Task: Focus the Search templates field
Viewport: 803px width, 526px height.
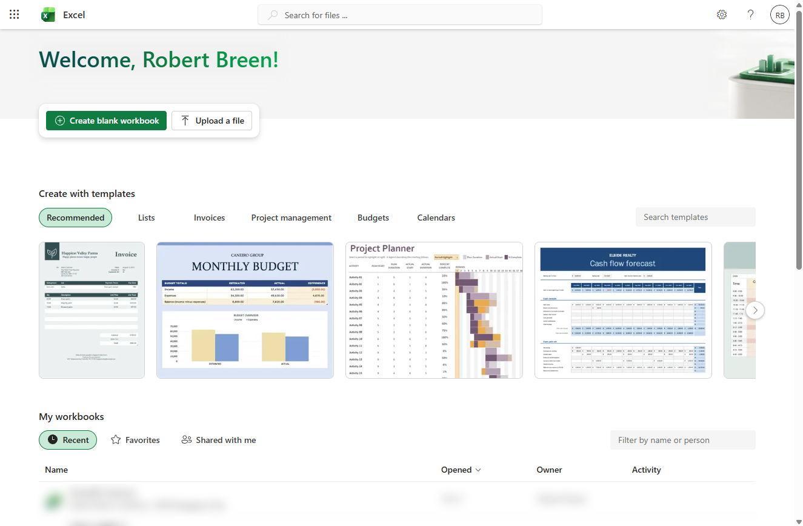Action: 696,217
